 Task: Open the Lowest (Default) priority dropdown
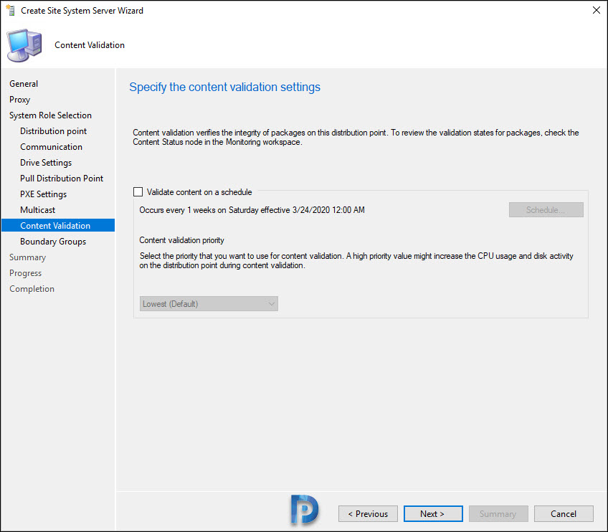coord(209,303)
